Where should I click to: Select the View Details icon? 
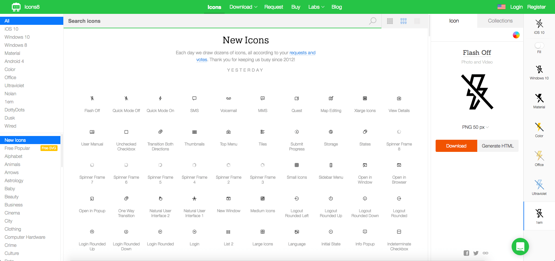click(399, 98)
